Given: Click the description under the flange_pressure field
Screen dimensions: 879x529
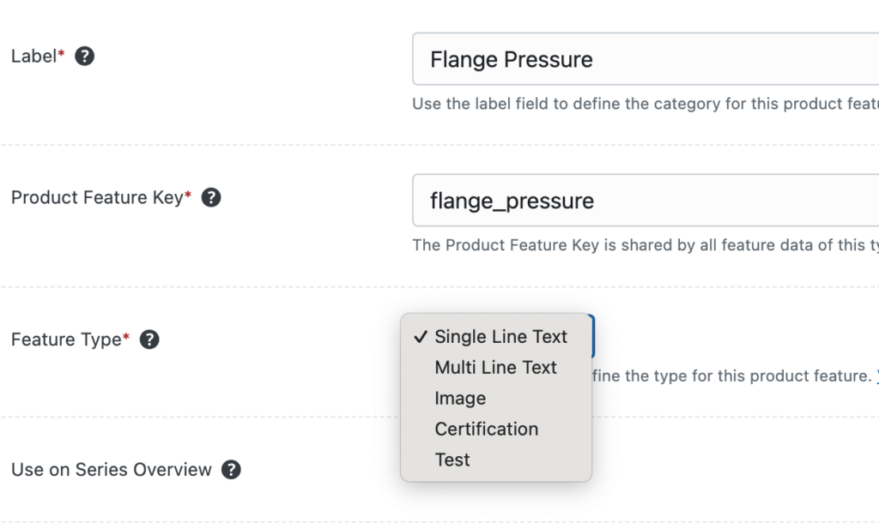Looking at the screenshot, I should click(644, 245).
